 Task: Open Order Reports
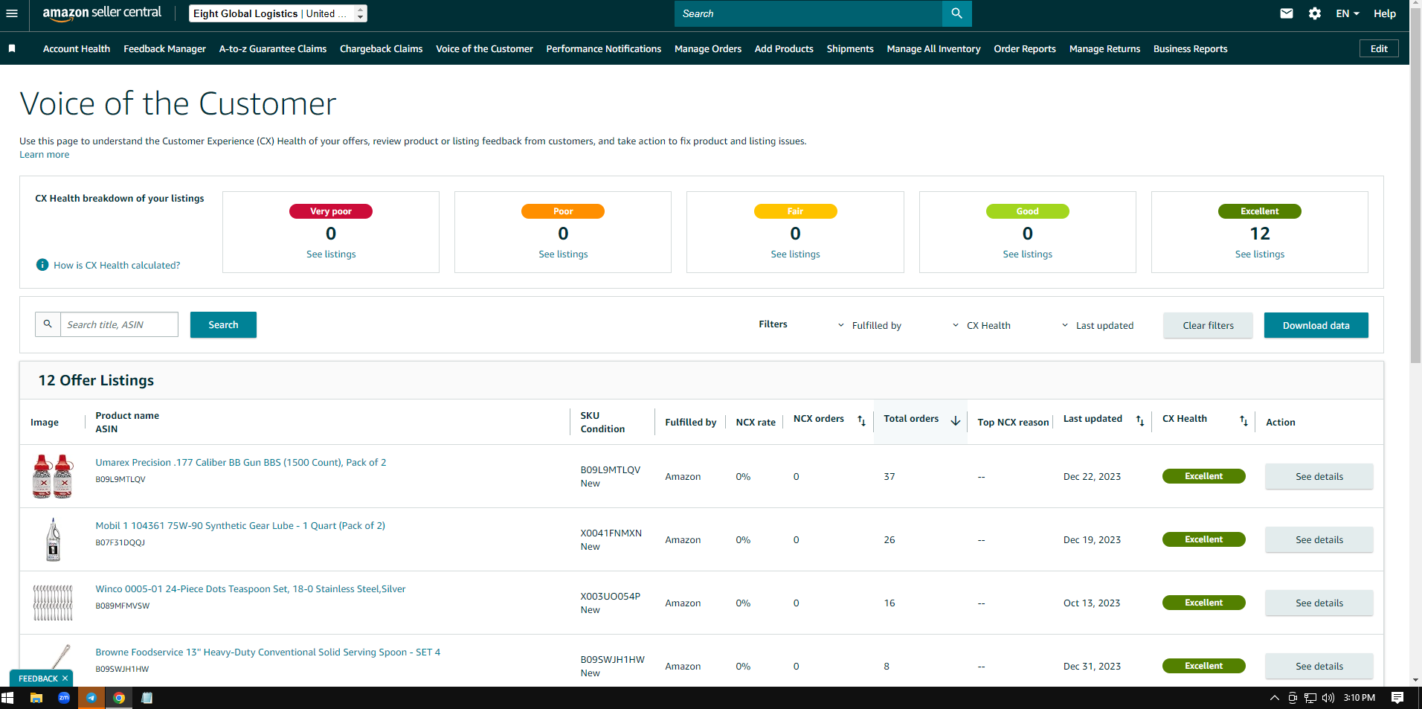click(x=1025, y=48)
